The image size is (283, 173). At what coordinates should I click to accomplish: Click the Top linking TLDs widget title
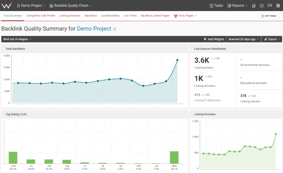point(16,114)
